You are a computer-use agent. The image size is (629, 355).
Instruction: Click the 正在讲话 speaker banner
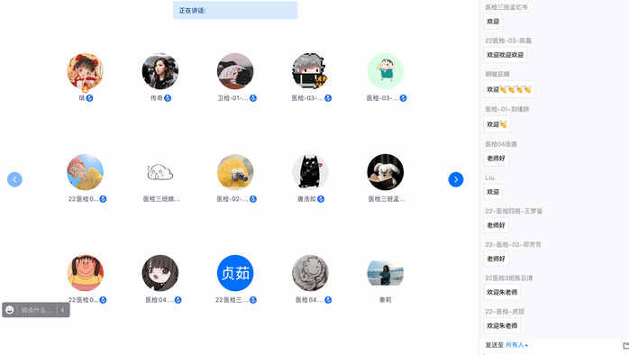(235, 11)
